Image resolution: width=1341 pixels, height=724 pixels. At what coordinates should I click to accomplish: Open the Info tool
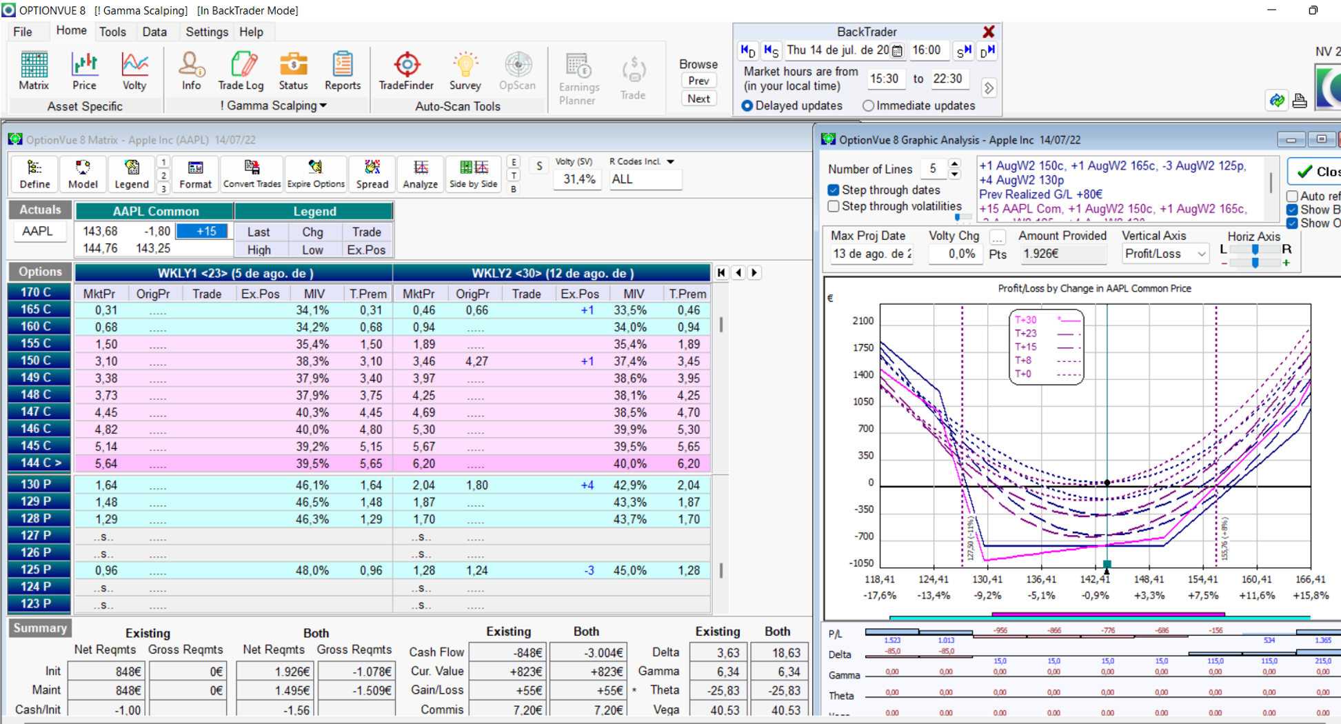[191, 71]
